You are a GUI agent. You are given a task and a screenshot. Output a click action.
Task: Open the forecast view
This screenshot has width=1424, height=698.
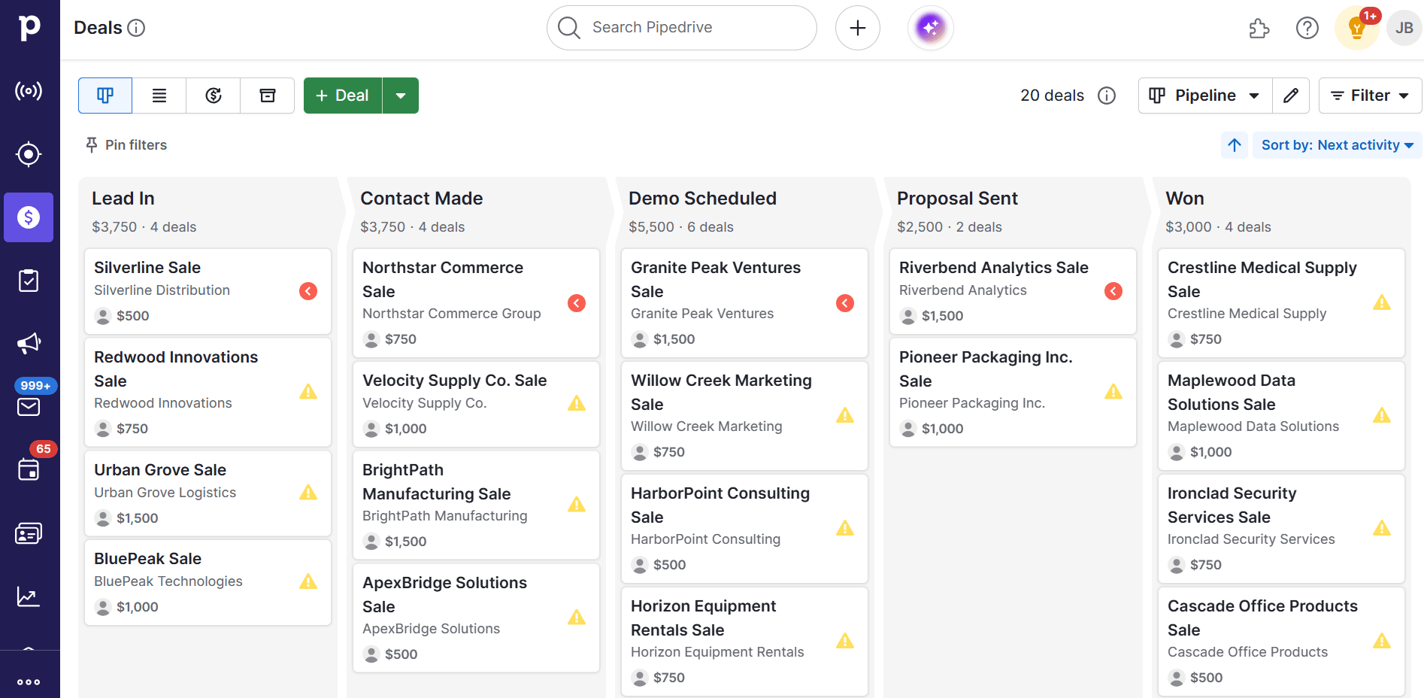(213, 96)
